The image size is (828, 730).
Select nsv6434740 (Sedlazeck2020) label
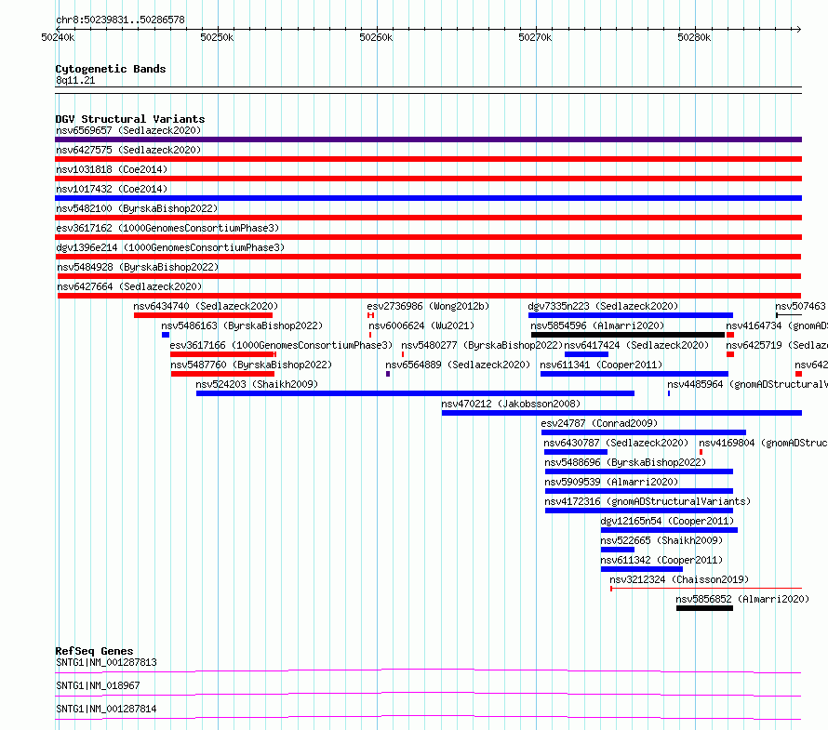206,306
